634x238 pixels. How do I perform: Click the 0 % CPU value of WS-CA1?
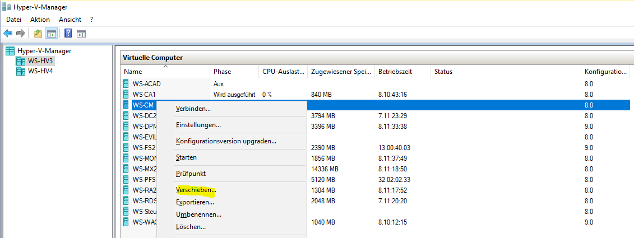[x=267, y=95]
